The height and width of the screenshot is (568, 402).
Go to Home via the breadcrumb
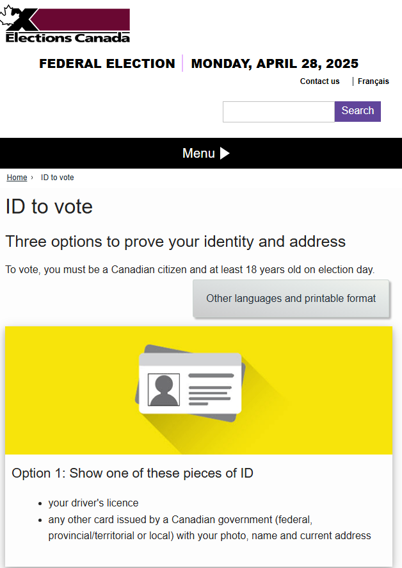(17, 178)
